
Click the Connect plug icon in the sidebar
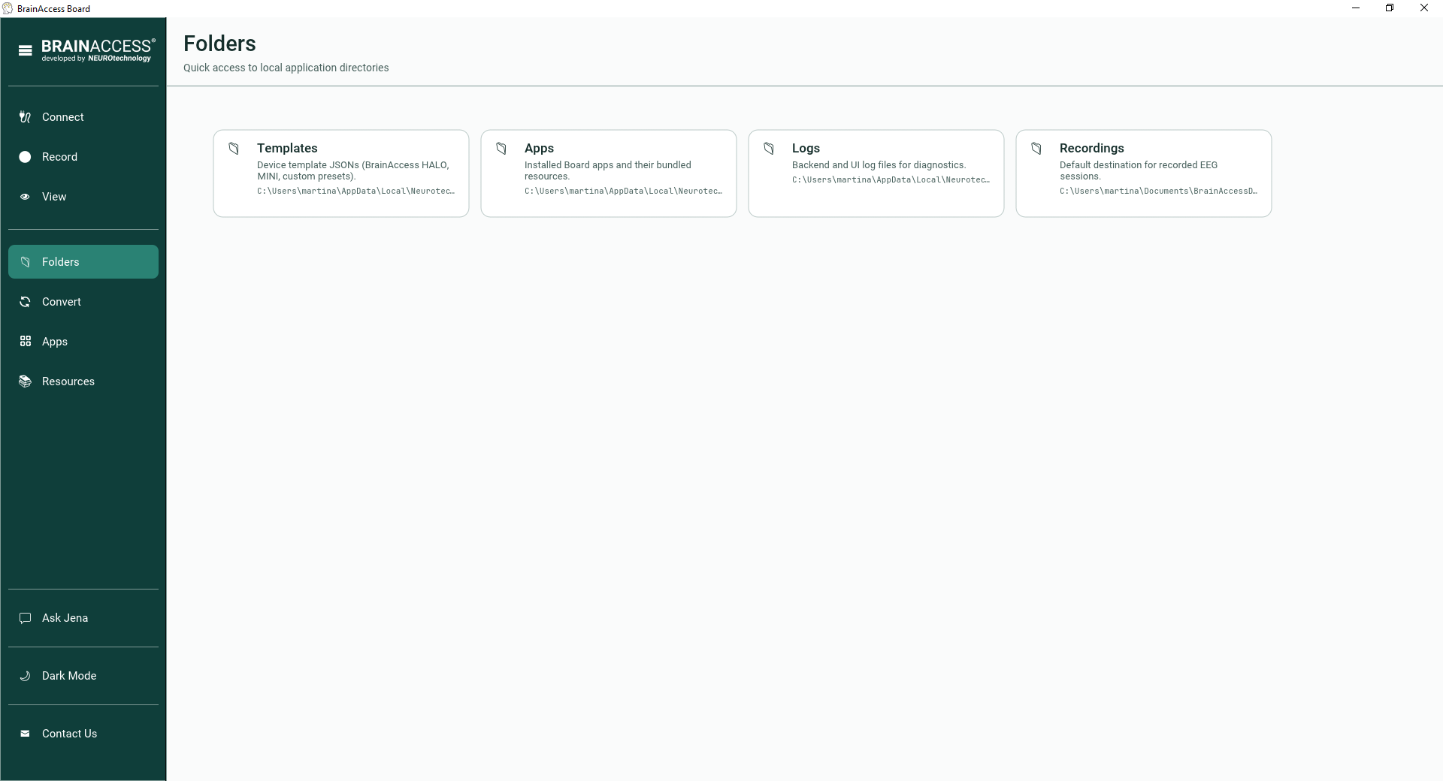25,117
